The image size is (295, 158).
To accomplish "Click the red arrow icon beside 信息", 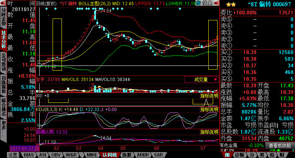I will coord(216,3).
